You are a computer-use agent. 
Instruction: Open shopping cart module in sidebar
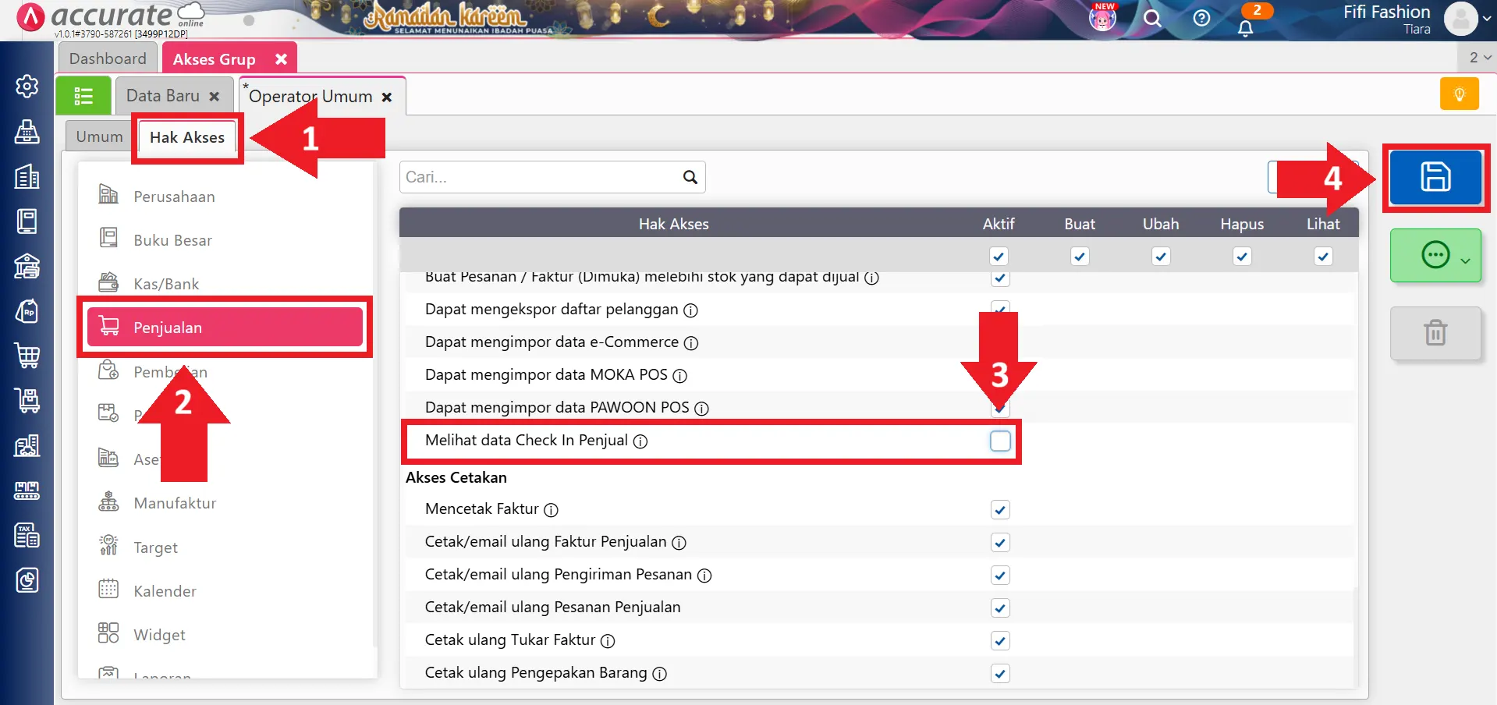27,356
